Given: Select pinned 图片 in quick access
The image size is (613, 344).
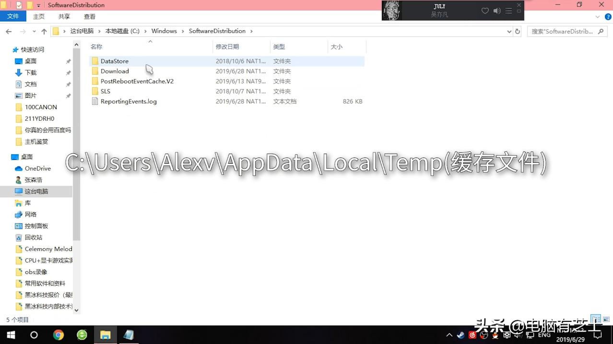Looking at the screenshot, I should [31, 96].
